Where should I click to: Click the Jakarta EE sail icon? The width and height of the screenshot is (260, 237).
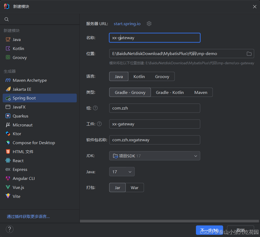pyautogui.click(x=8, y=89)
